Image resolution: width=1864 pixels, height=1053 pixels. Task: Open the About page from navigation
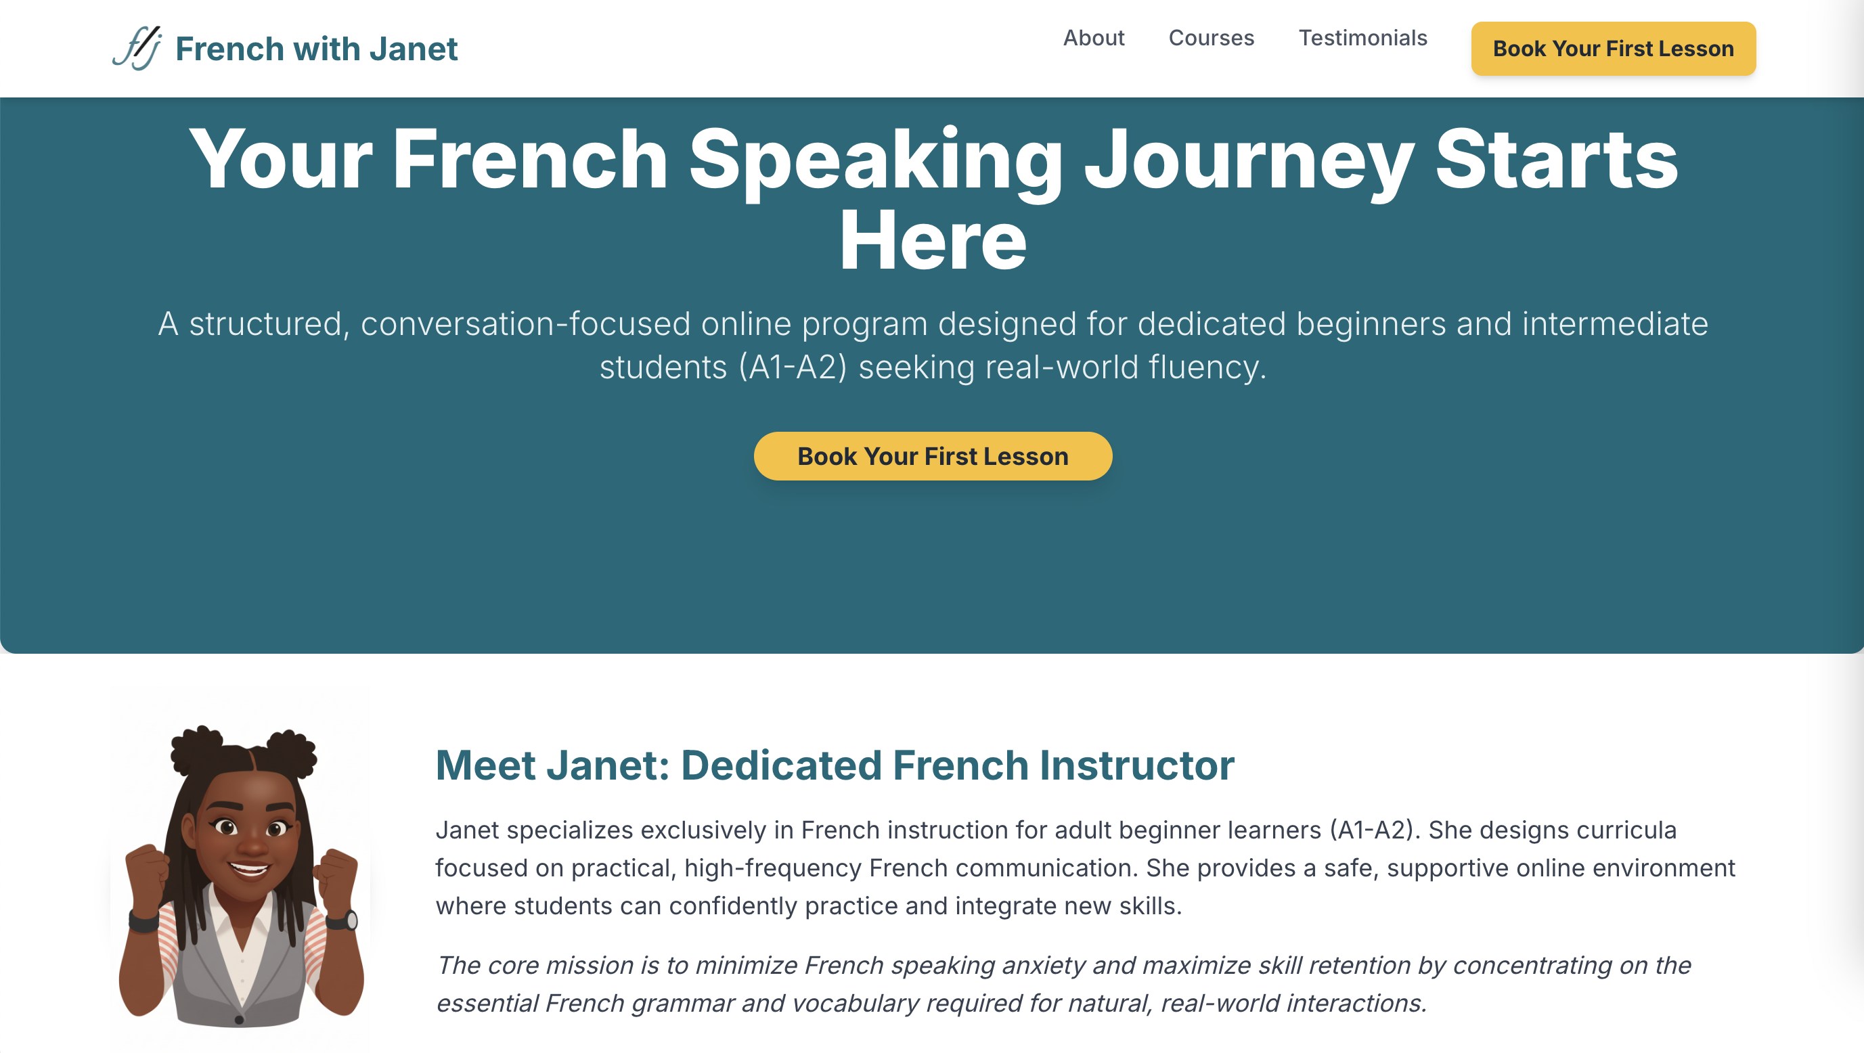pos(1093,38)
